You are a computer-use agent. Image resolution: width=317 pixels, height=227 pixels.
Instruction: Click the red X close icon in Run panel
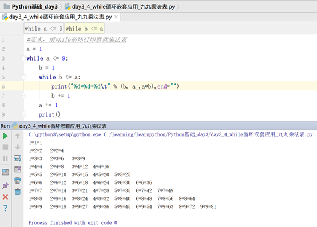pos(6,197)
